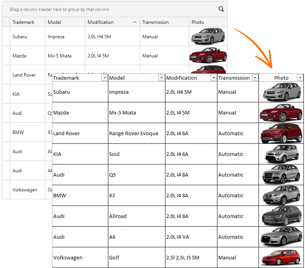Click Transmission column header in grid
Viewport: 305px width, 268px height.
coord(164,22)
